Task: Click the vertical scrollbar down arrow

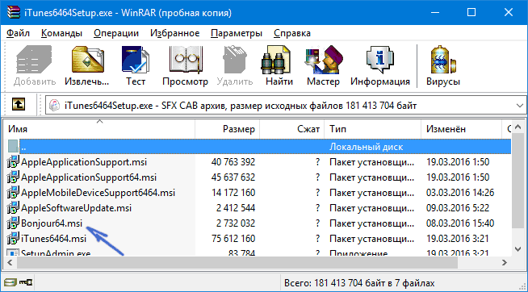Action: pyautogui.click(x=518, y=249)
